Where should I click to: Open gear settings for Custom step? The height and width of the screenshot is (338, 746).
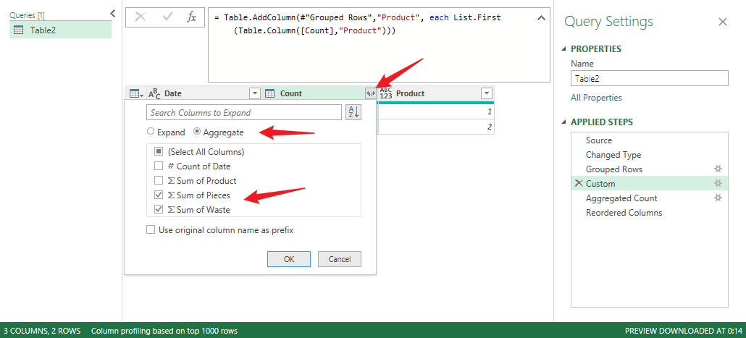(x=718, y=183)
